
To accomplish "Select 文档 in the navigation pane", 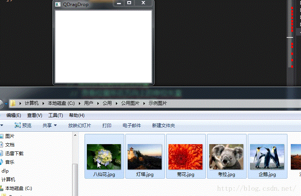I will 9,145.
